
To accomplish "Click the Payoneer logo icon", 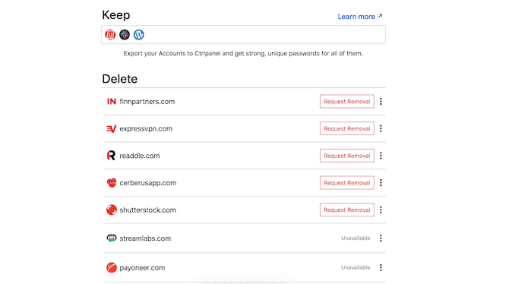I will tap(112, 267).
